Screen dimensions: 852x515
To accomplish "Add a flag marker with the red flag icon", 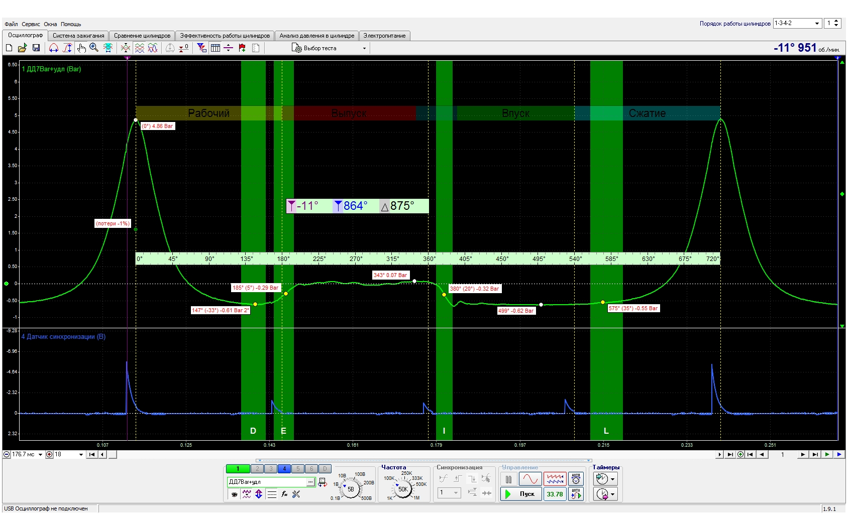I will click(242, 48).
